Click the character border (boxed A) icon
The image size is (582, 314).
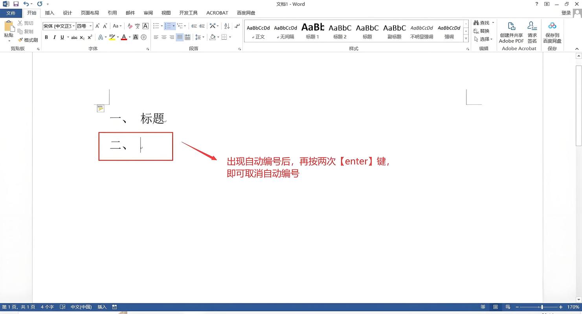pyautogui.click(x=145, y=26)
